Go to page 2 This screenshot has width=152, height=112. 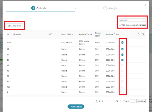[99, 101]
